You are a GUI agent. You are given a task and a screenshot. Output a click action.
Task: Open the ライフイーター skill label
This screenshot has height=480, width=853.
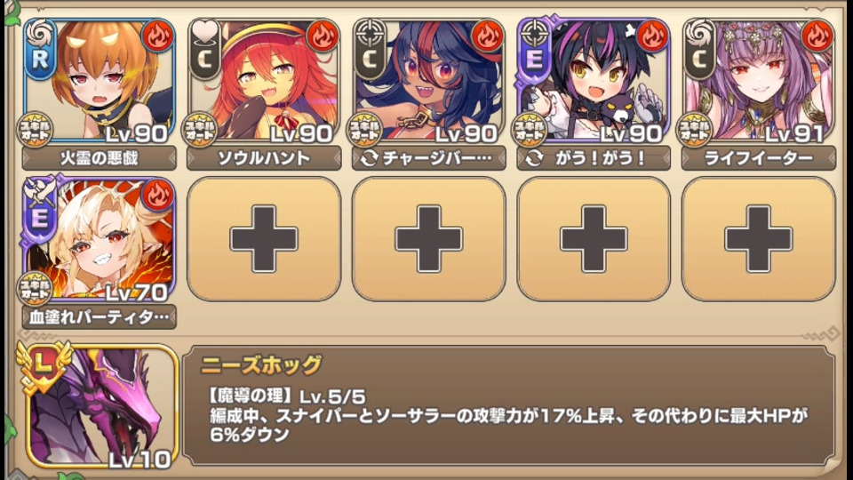coord(758,158)
